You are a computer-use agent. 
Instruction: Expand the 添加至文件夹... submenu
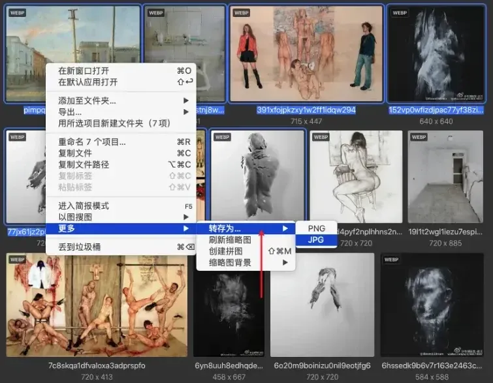coord(121,100)
